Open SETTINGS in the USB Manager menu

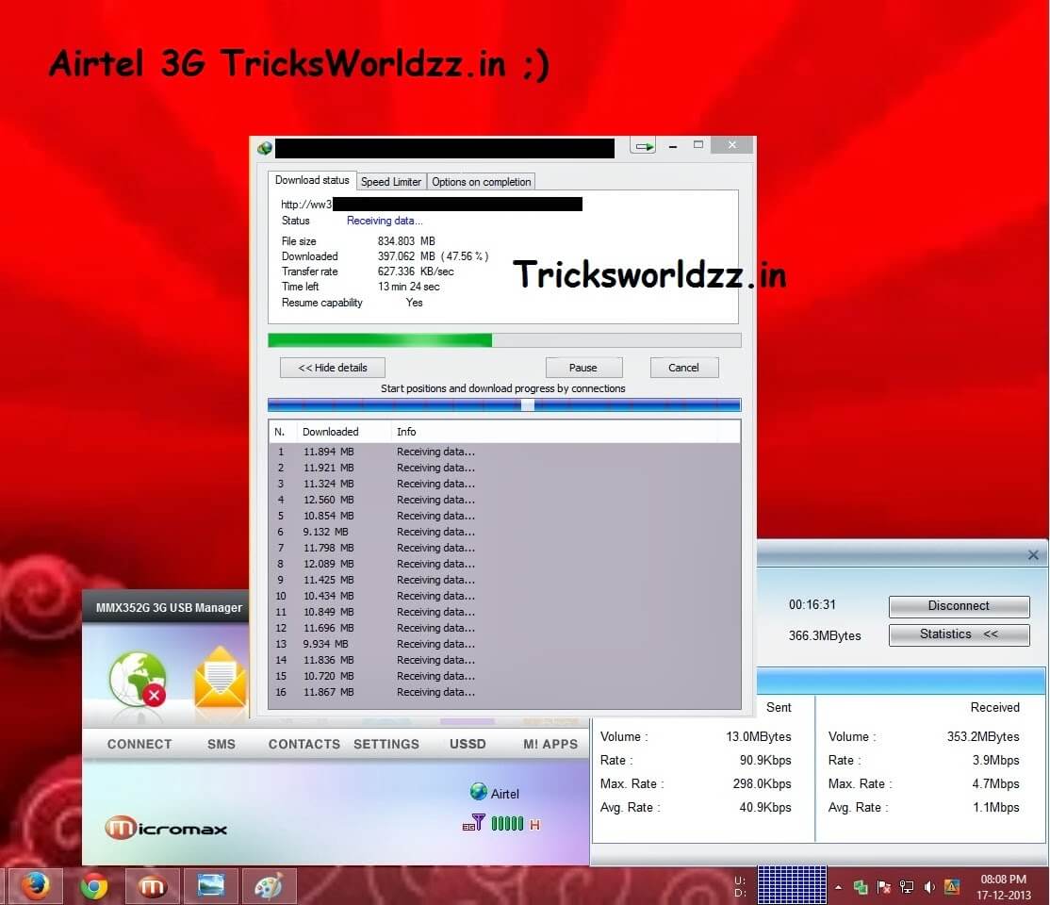(386, 744)
